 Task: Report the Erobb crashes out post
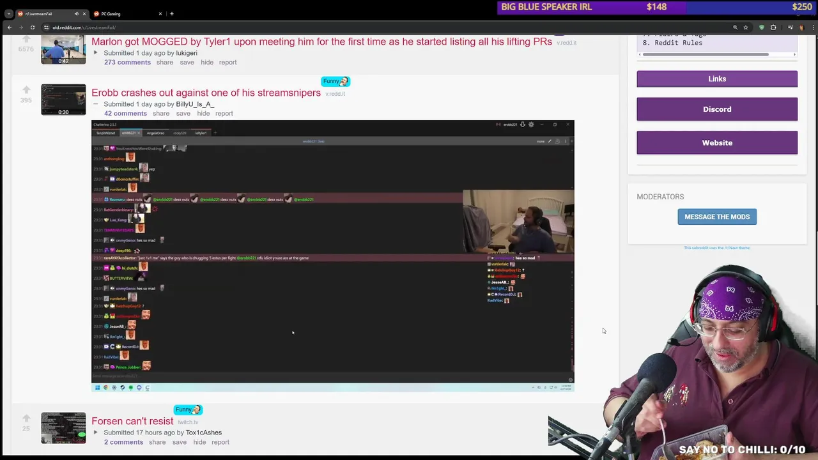tap(224, 113)
